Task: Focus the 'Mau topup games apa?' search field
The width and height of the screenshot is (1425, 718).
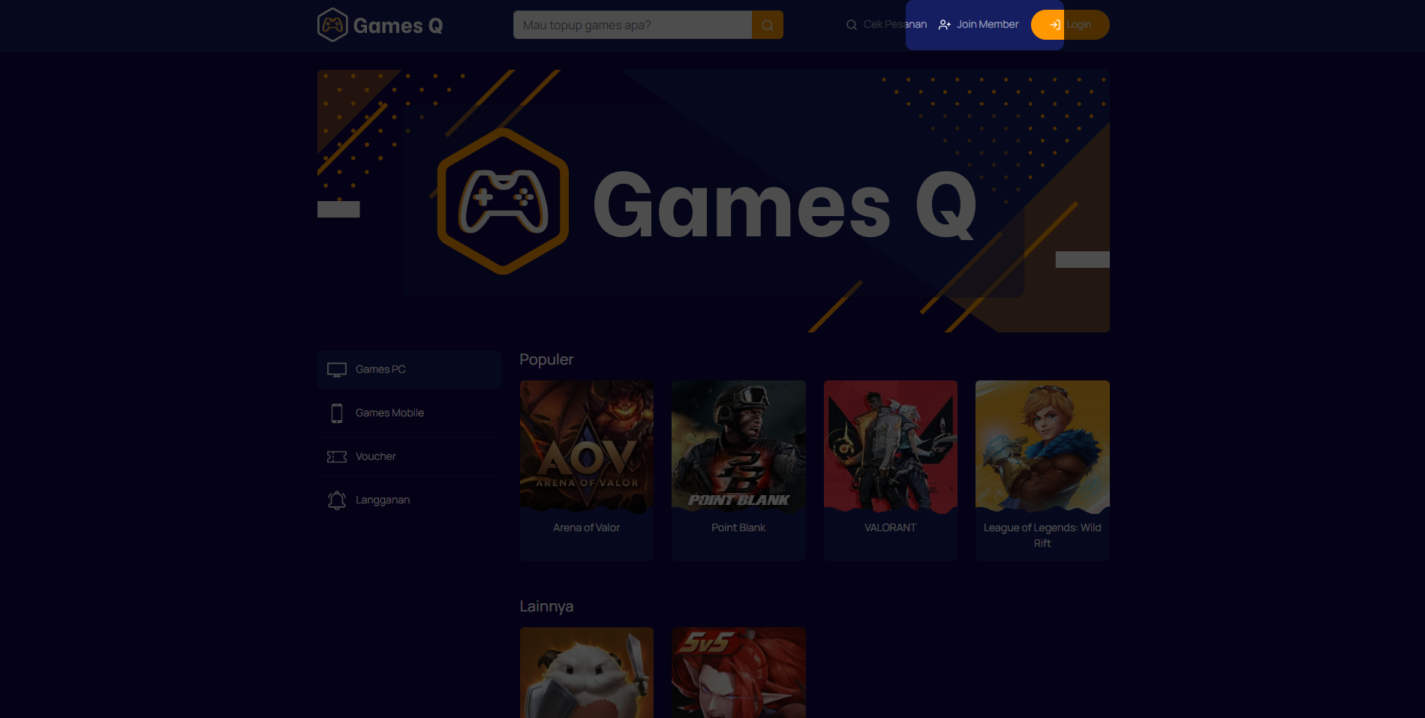Action: tap(633, 25)
